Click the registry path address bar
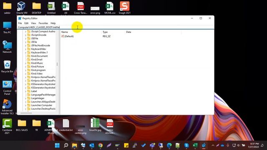 click(x=116, y=27)
